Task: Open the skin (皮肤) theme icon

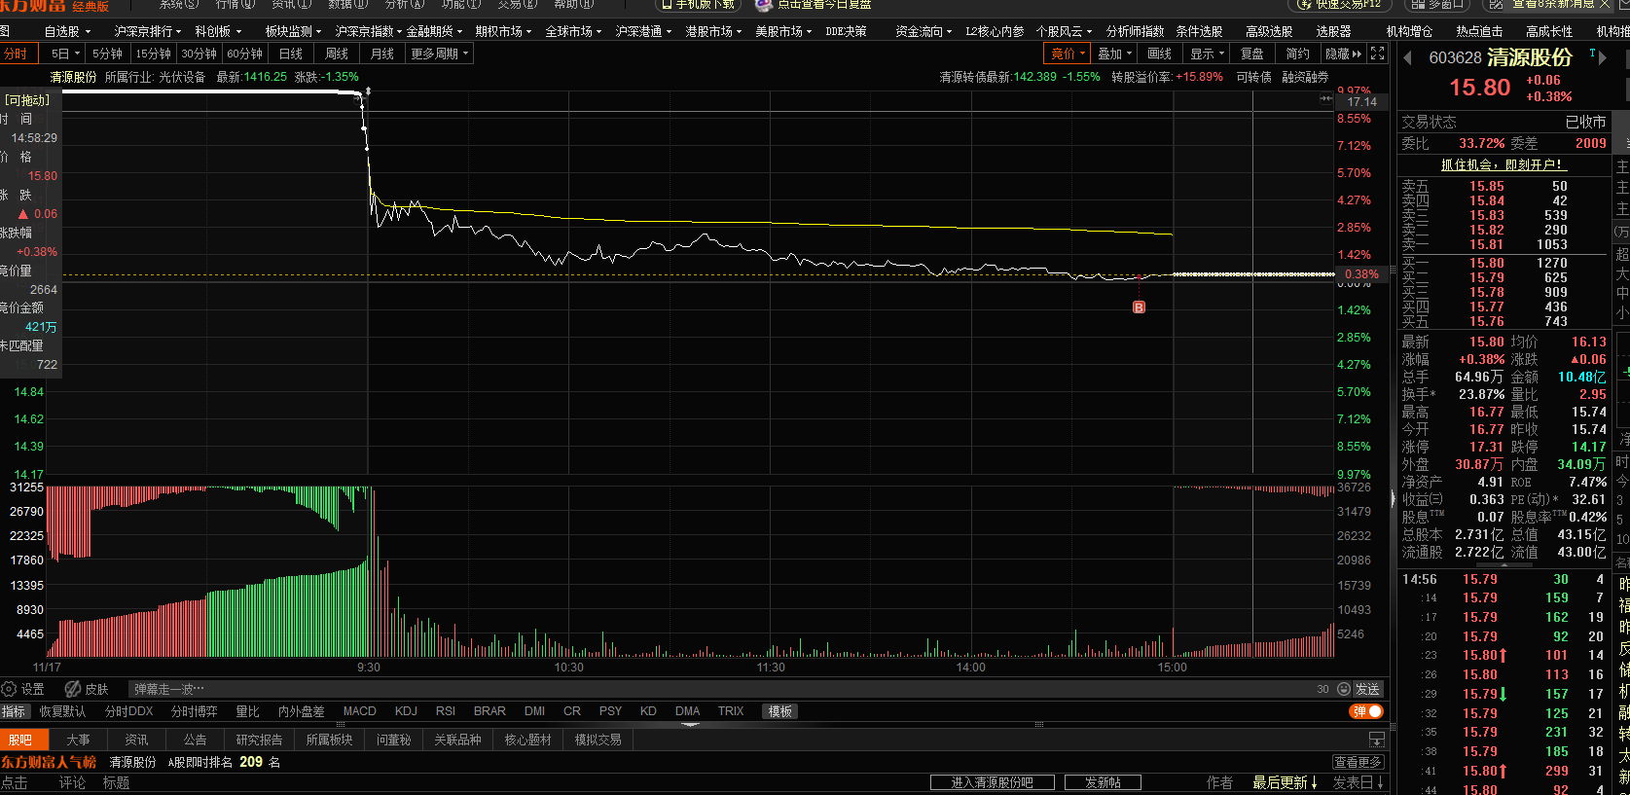Action: coord(73,689)
